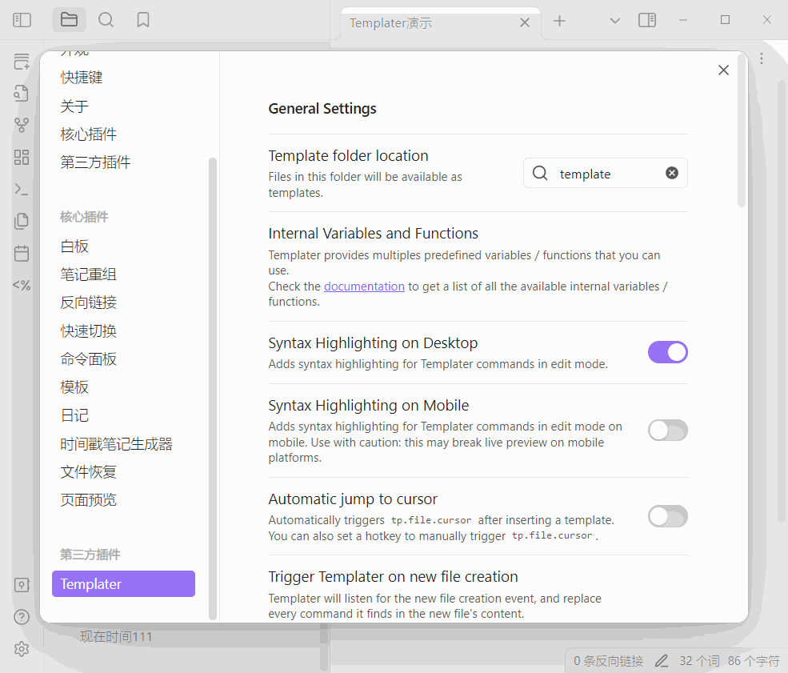Toggle the right sidebar panel

(x=646, y=20)
